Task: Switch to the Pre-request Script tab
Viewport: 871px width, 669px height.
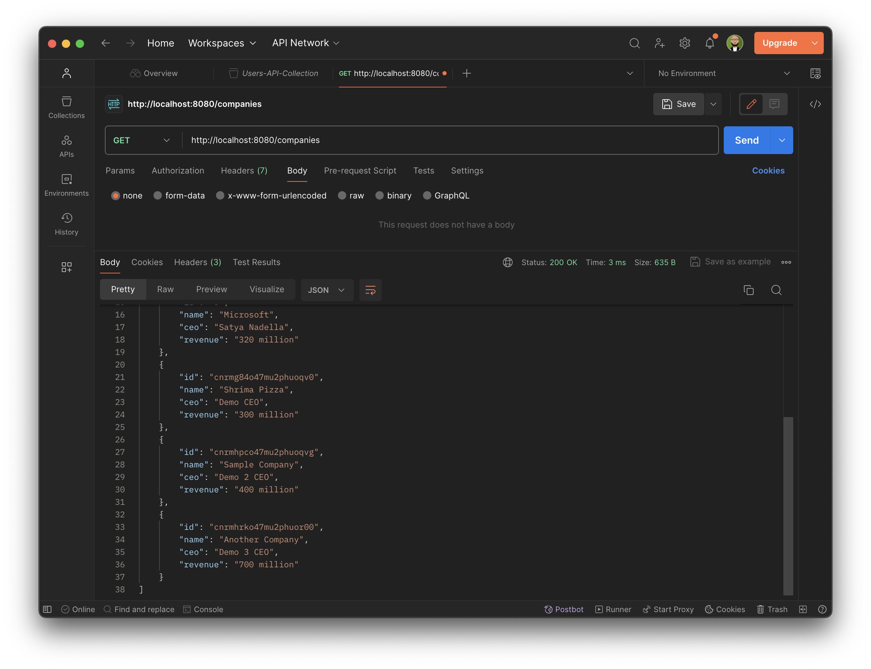Action: coord(360,170)
